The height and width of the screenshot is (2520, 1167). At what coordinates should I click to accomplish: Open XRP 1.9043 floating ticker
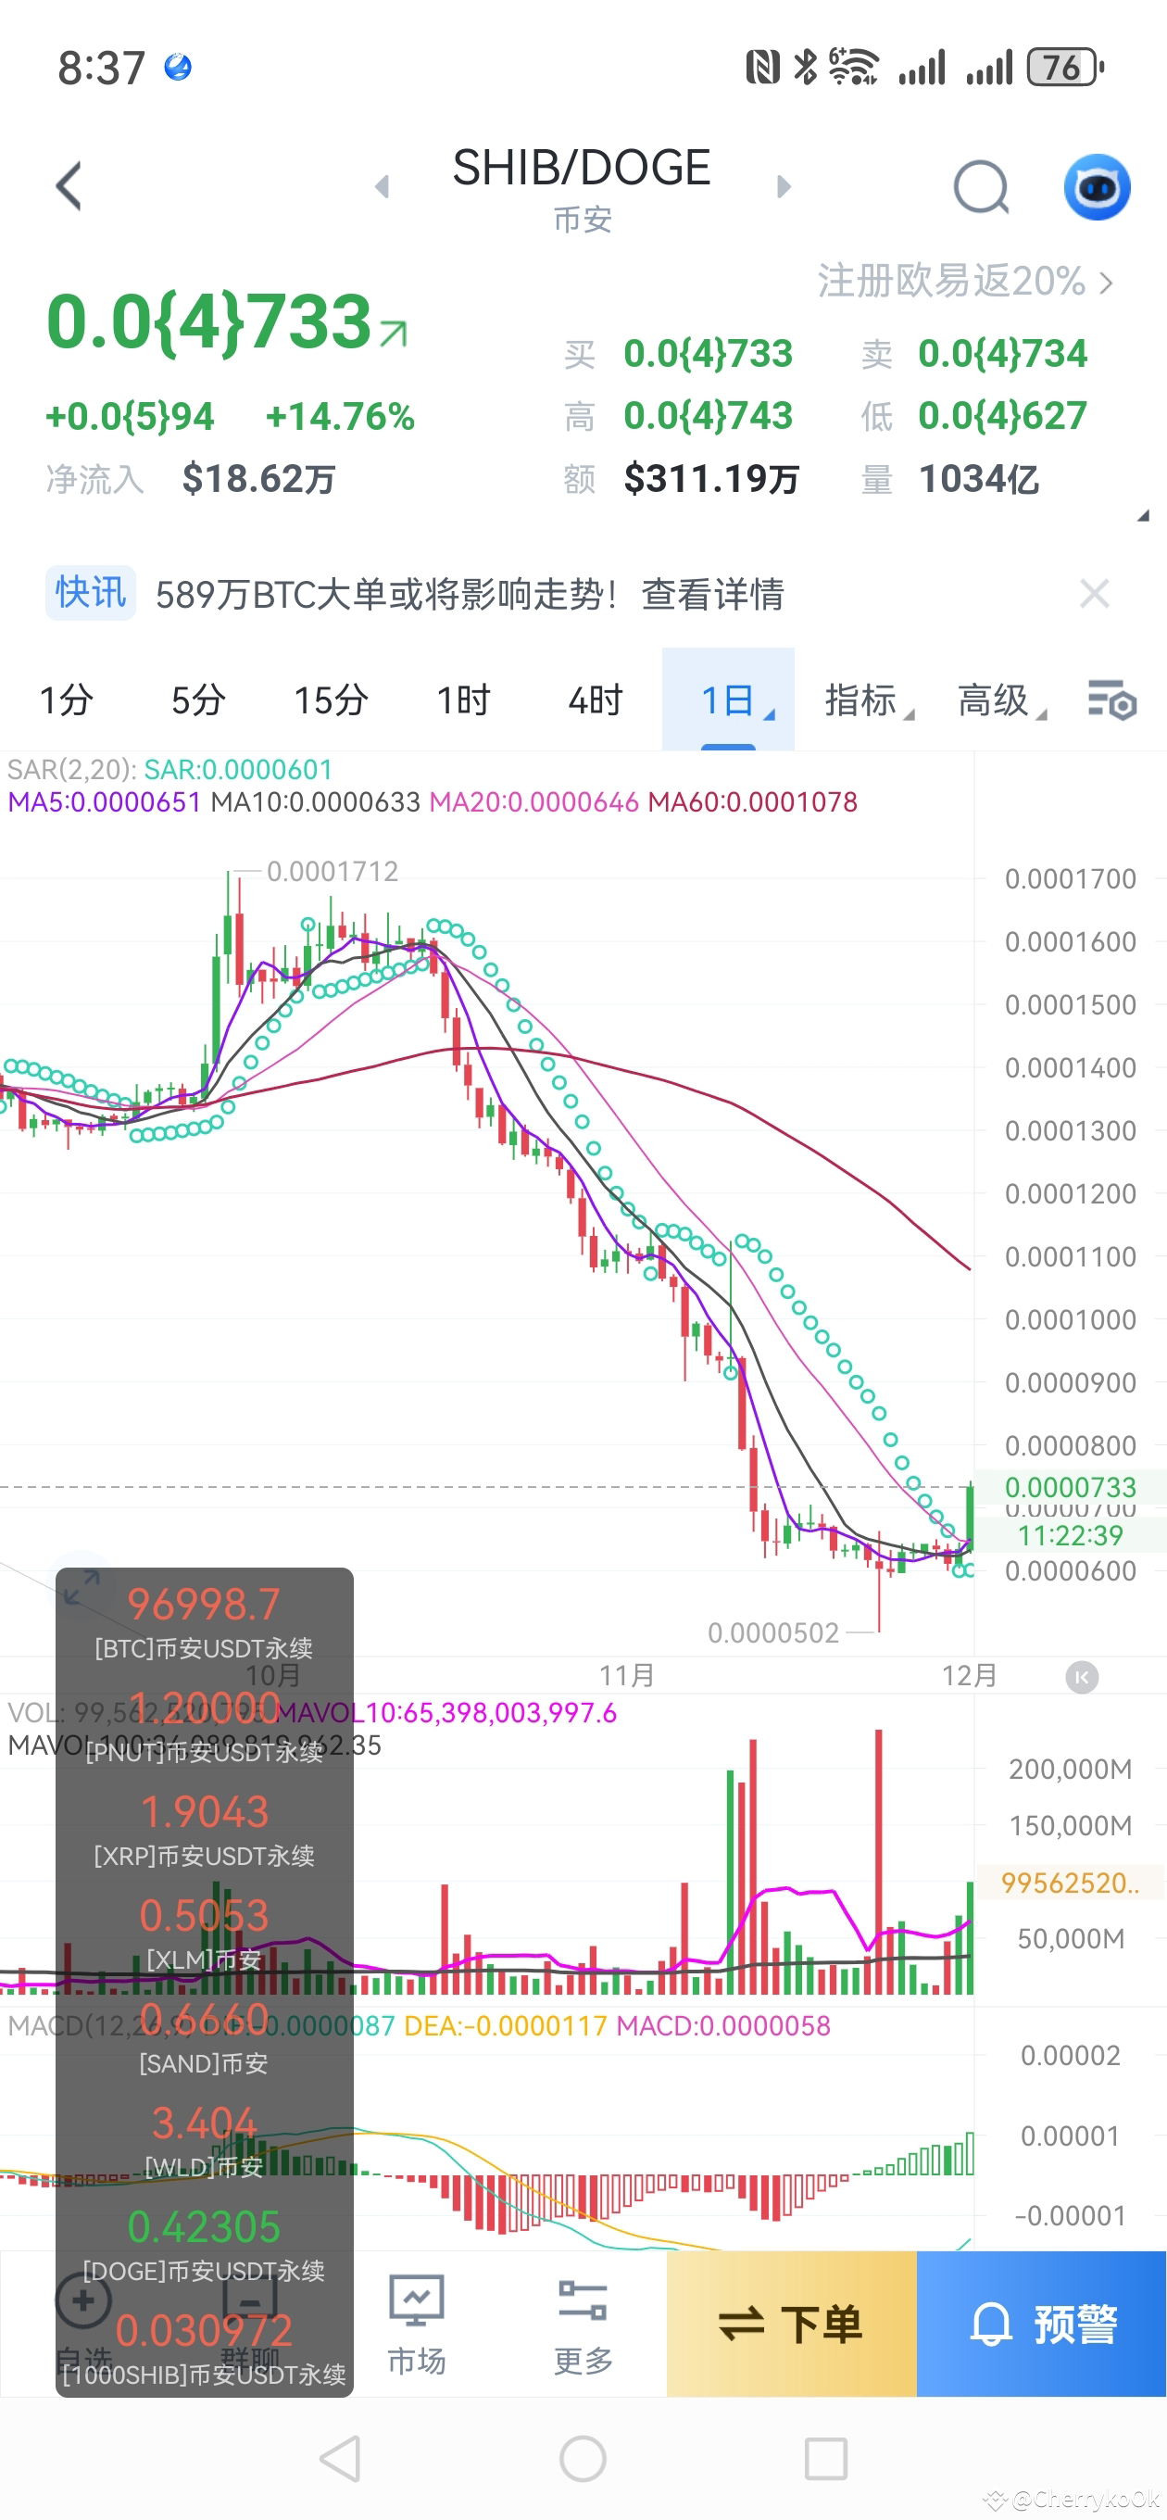(x=204, y=1830)
